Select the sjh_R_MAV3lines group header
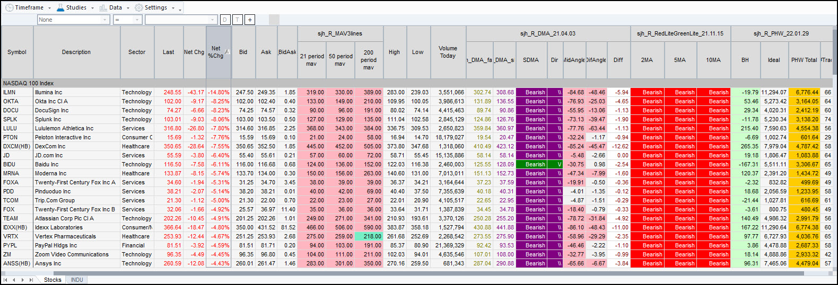The width and height of the screenshot is (838, 285). pyautogui.click(x=340, y=33)
